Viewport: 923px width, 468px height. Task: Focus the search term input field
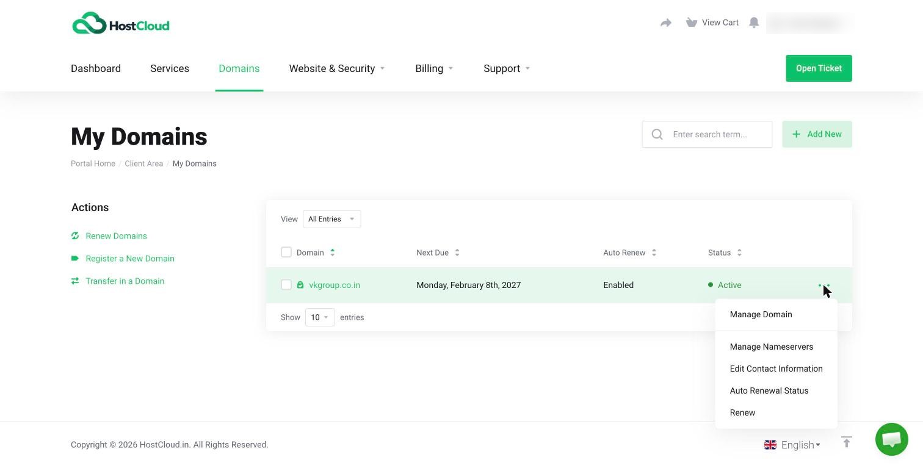tap(707, 134)
